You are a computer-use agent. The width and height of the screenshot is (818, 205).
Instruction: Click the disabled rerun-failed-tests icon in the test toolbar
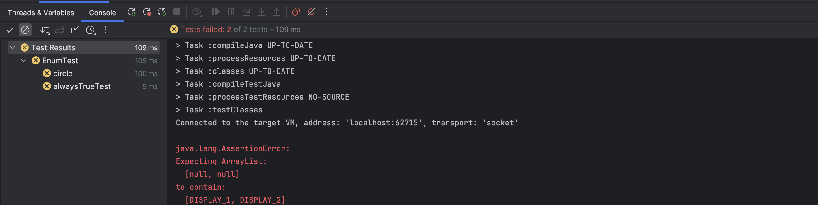click(x=60, y=30)
